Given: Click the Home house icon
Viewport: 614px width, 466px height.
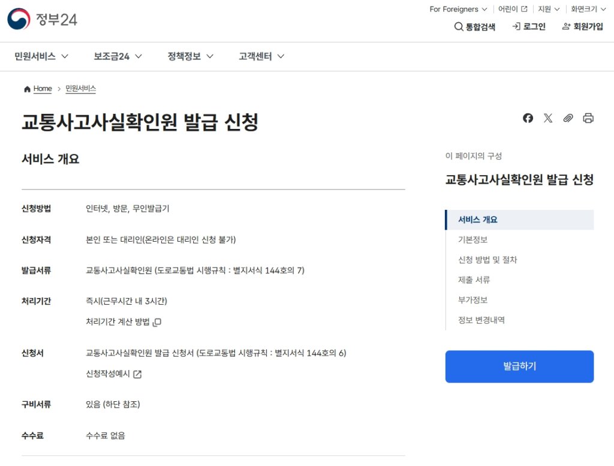Looking at the screenshot, I should 27,89.
